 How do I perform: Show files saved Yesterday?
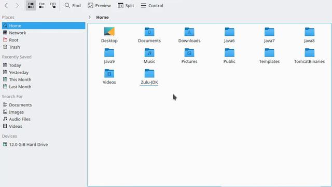click(44, 72)
